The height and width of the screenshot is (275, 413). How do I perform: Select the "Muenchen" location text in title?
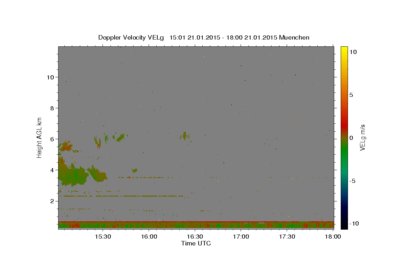[x=294, y=37]
